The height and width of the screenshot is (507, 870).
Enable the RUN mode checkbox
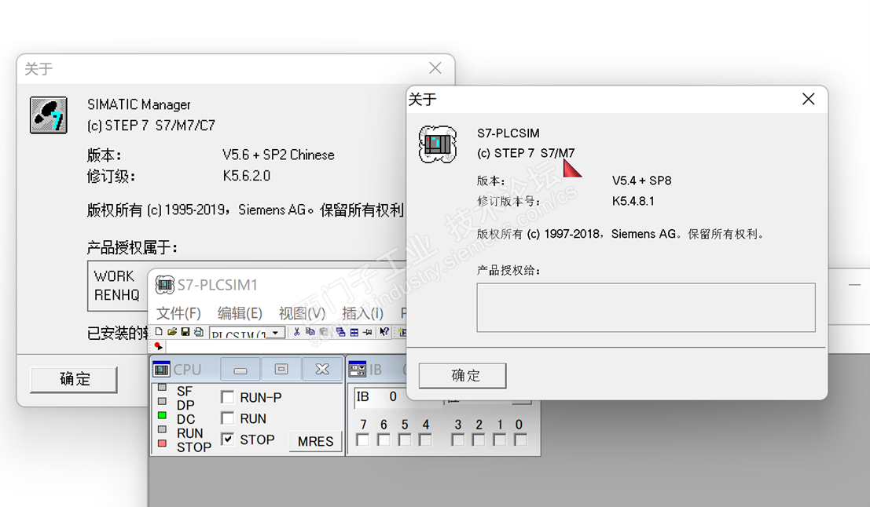click(227, 418)
